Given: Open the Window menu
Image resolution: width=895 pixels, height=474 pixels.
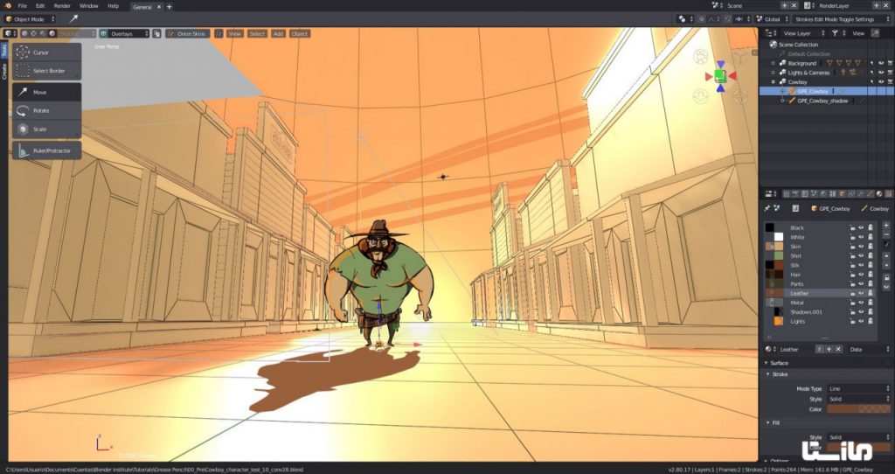Looking at the screenshot, I should (88, 6).
